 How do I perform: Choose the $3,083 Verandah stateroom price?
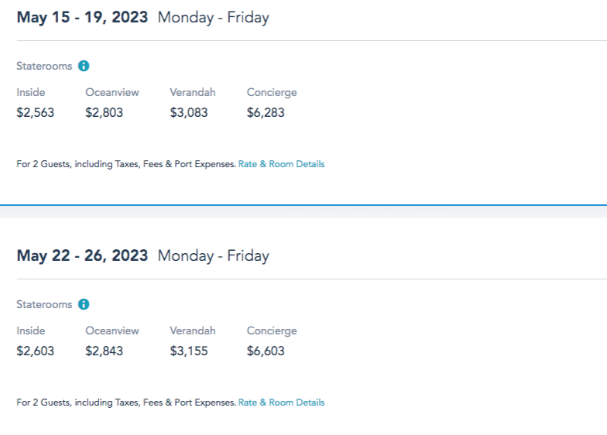[189, 113]
